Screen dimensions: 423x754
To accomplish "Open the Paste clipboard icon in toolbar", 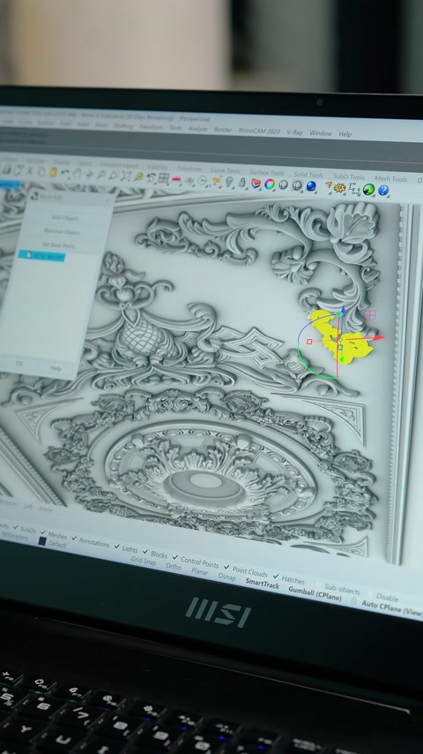I will pyautogui.click(x=53, y=172).
